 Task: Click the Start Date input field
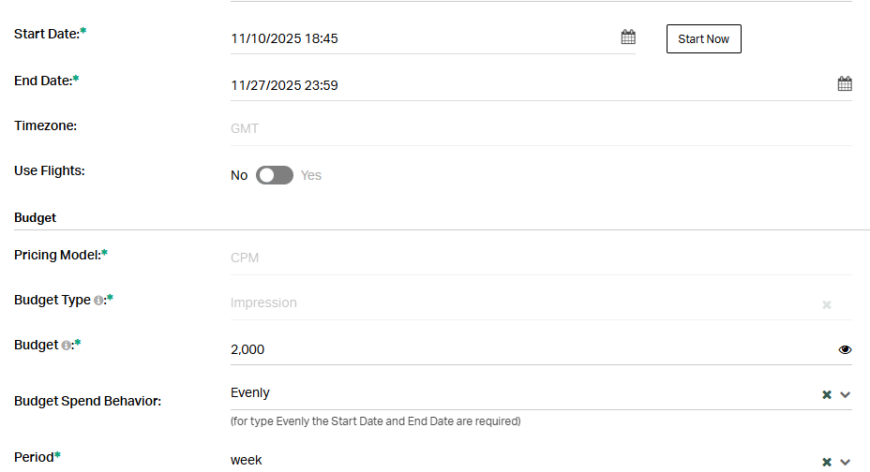[x=422, y=38]
